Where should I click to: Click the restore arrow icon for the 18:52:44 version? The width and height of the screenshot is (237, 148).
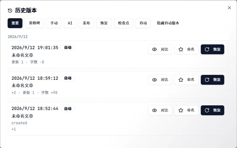(x=207, y=110)
